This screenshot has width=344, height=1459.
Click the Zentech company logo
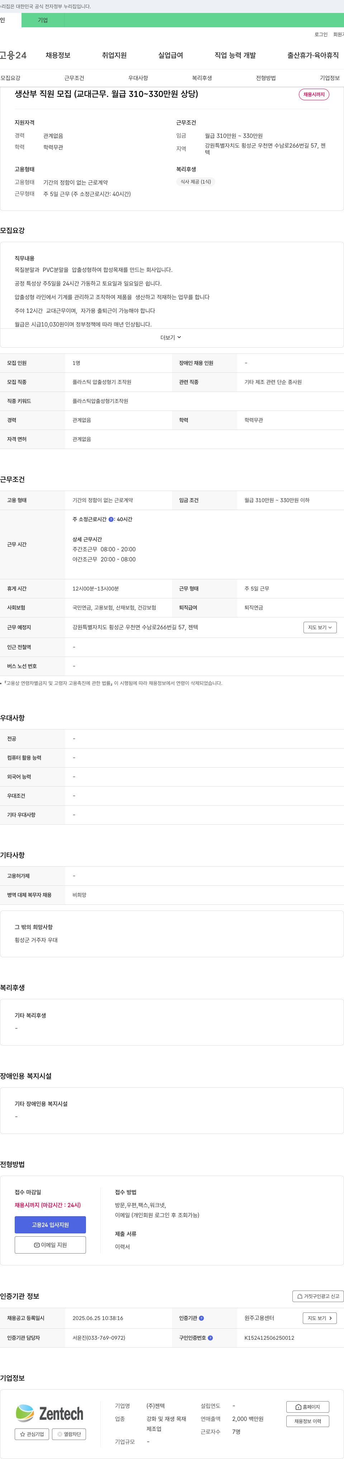50,1413
